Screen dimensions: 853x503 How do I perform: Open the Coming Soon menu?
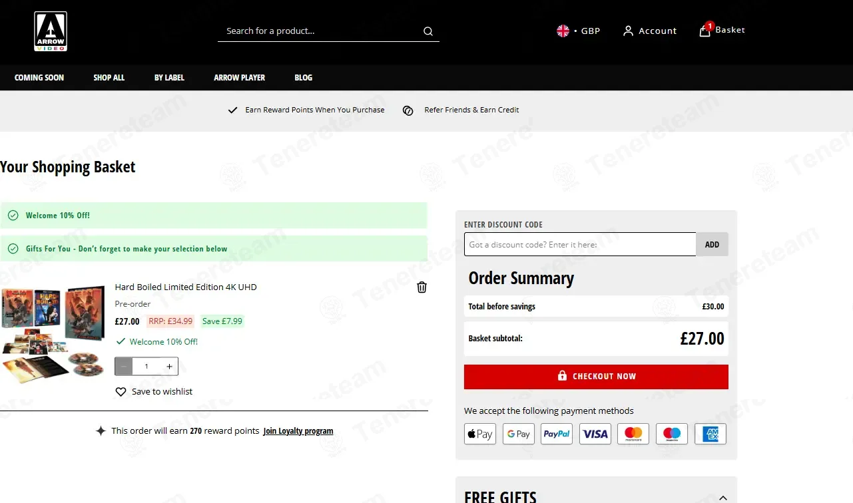[39, 78]
